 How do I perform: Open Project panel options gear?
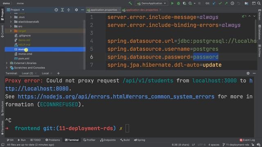click(77, 10)
